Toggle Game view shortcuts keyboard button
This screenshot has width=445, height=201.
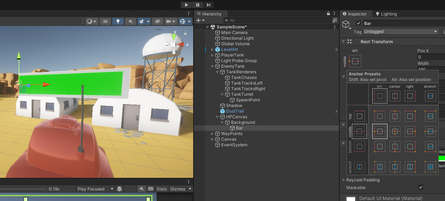pyautogui.click(x=151, y=189)
